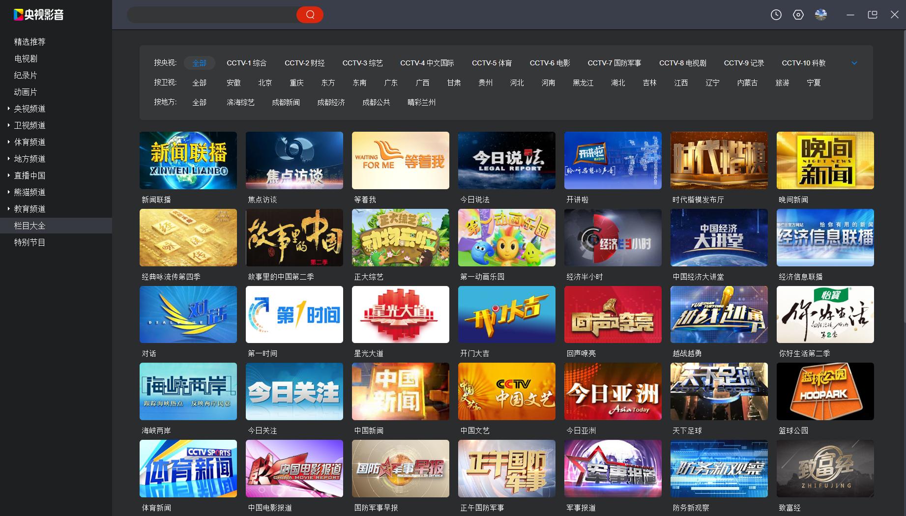
Task: Open 特别节目 in sidebar
Action: point(29,242)
